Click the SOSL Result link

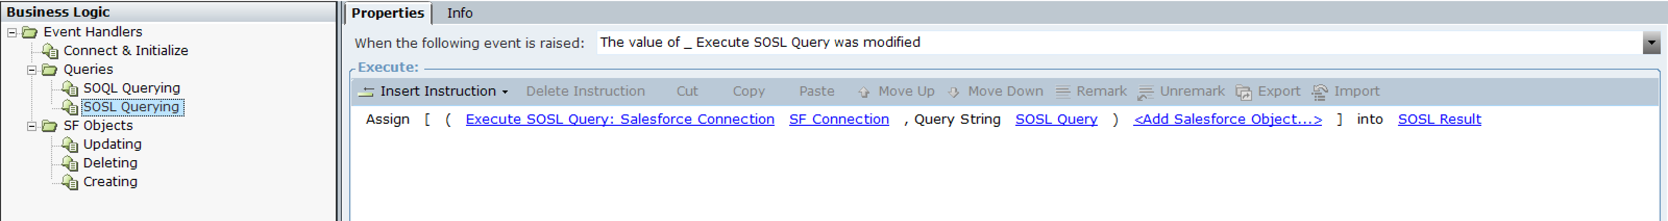[1439, 120]
